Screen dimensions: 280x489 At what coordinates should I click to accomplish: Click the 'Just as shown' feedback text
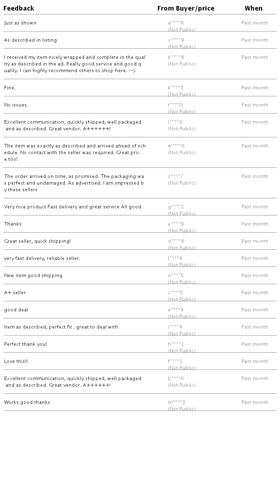coord(20,23)
